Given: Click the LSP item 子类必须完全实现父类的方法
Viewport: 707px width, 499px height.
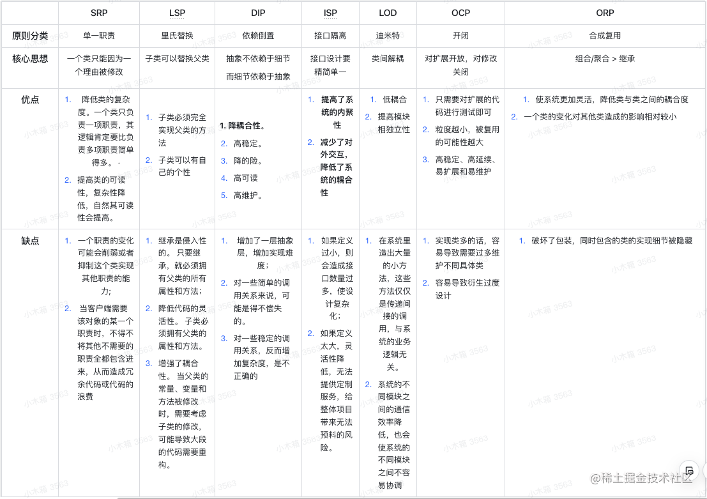Looking at the screenshot, I should coord(182,130).
